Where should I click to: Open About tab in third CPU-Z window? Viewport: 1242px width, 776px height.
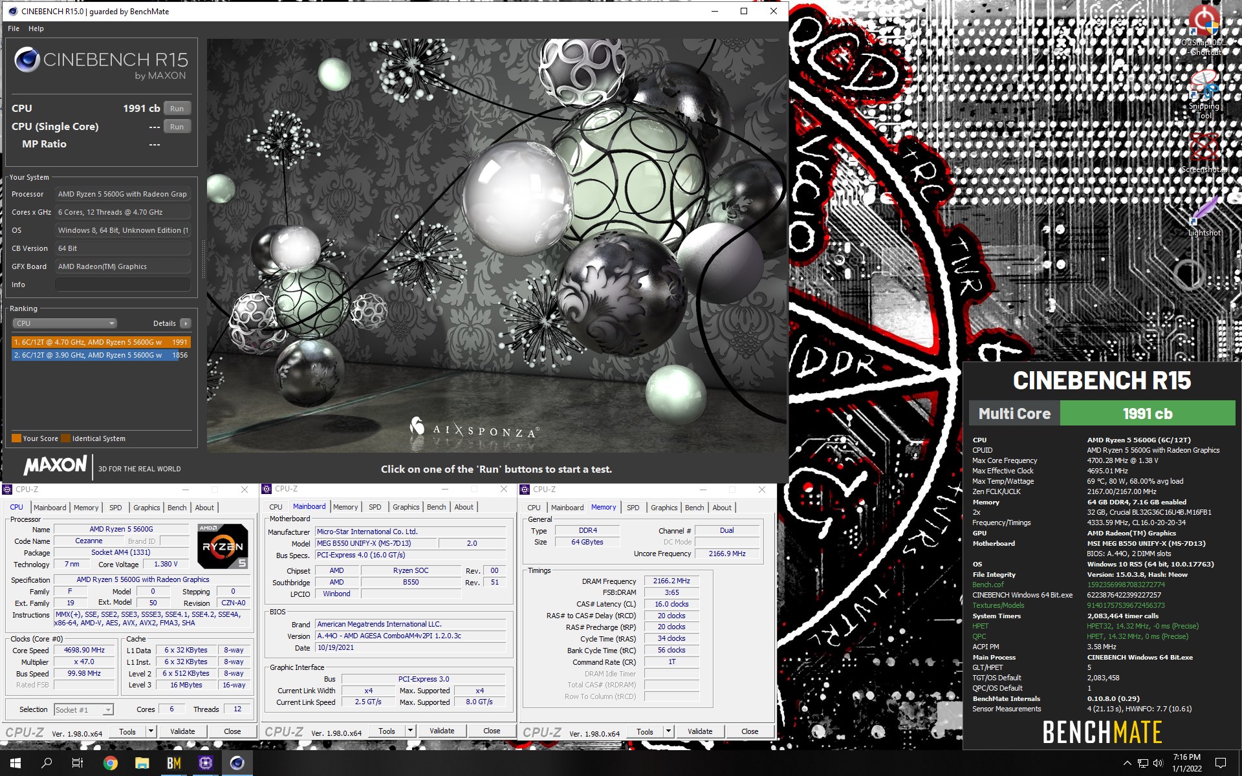pyautogui.click(x=722, y=508)
